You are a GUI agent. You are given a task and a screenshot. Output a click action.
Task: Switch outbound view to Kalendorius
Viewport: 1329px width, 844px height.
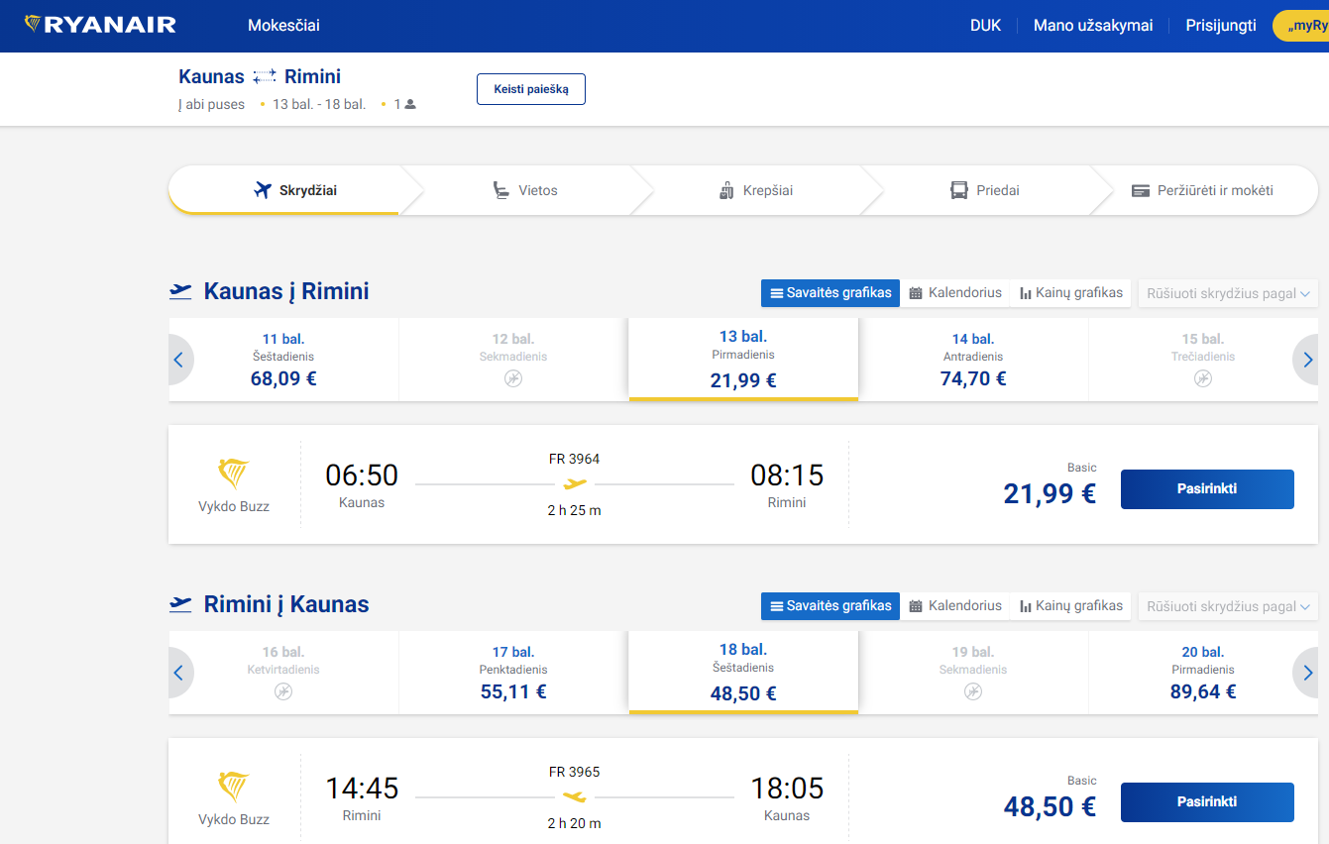coord(955,293)
